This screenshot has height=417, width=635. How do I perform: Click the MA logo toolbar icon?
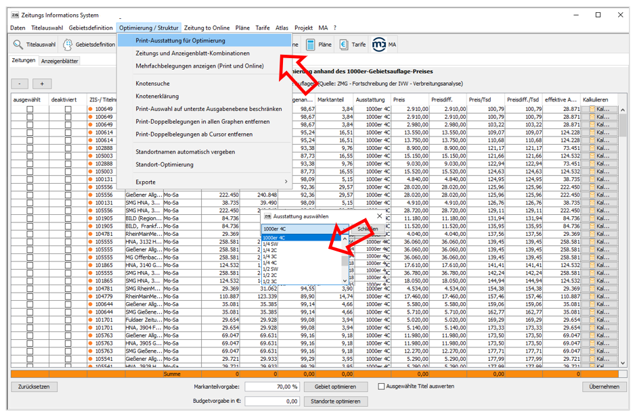(379, 45)
